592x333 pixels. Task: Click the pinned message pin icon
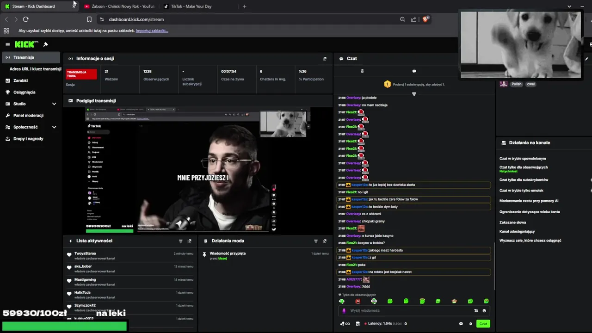click(204, 254)
